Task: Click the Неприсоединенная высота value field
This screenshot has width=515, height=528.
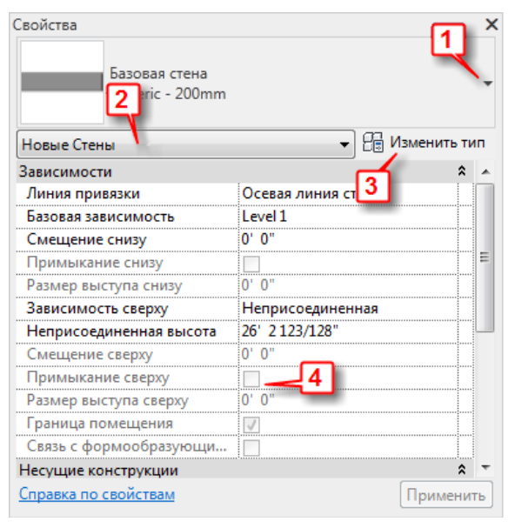Action: point(348,331)
